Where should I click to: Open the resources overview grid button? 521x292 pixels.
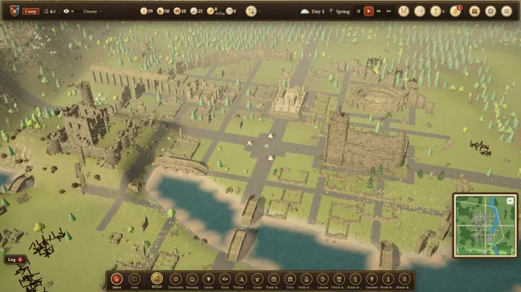point(251,12)
